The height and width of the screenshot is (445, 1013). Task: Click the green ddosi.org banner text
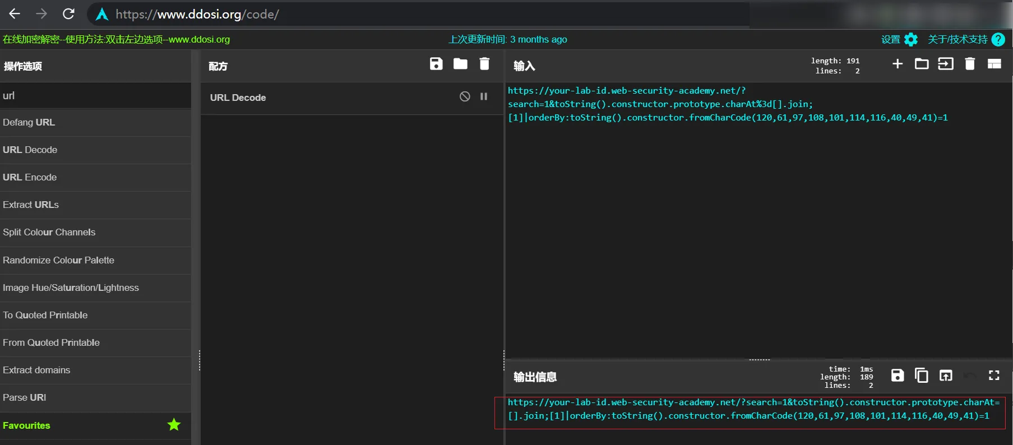coord(116,39)
